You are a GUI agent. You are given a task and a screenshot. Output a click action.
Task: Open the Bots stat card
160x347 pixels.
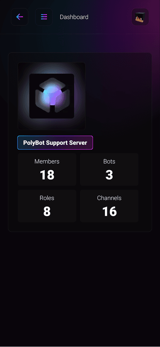[x=109, y=169]
